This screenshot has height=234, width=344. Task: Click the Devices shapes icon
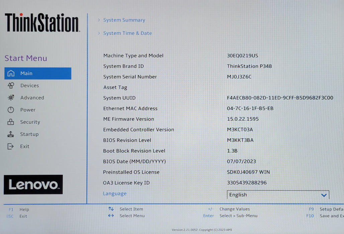pos(11,86)
